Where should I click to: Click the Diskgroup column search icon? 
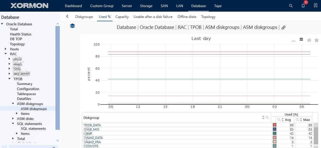coord(267,117)
